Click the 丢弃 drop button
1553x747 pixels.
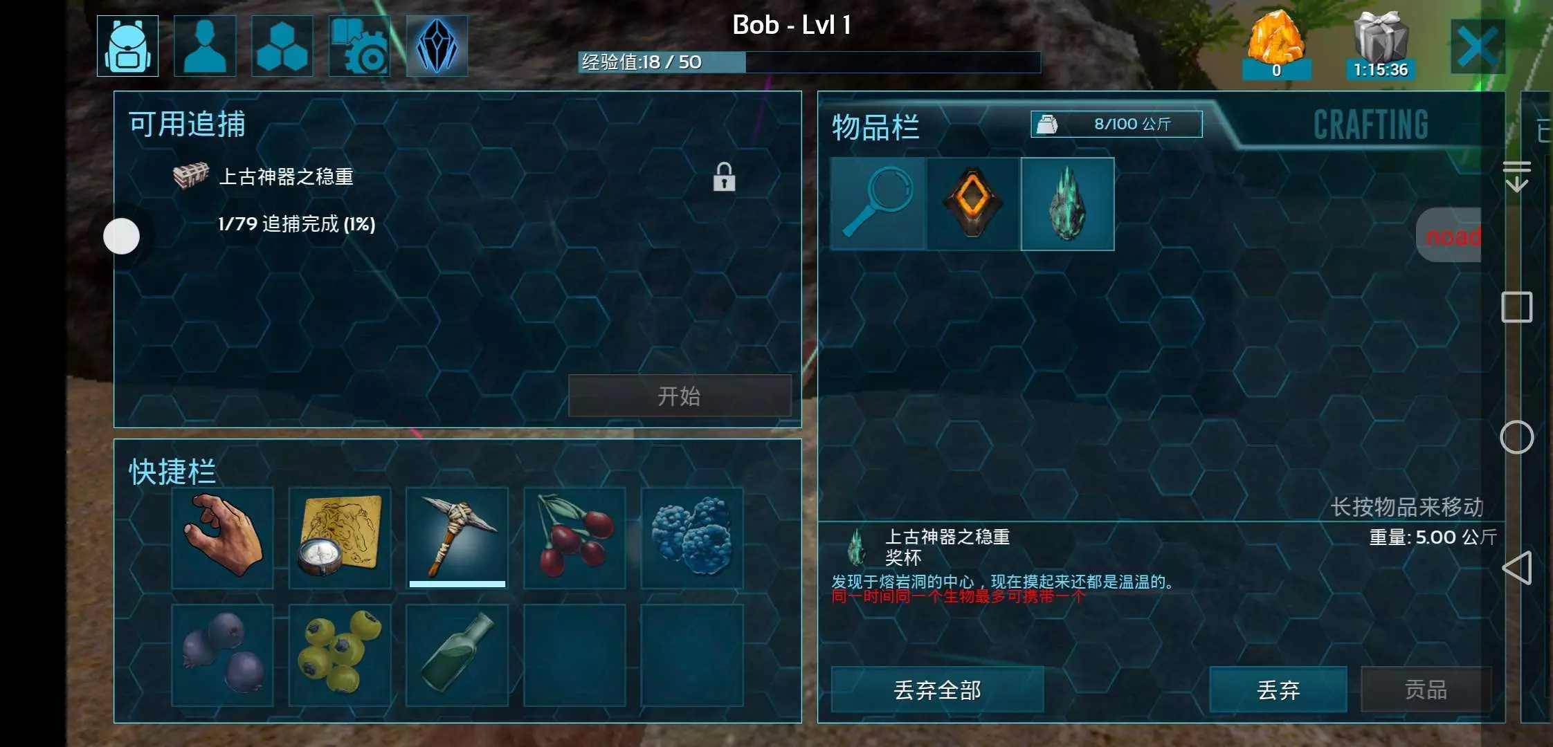[1278, 690]
